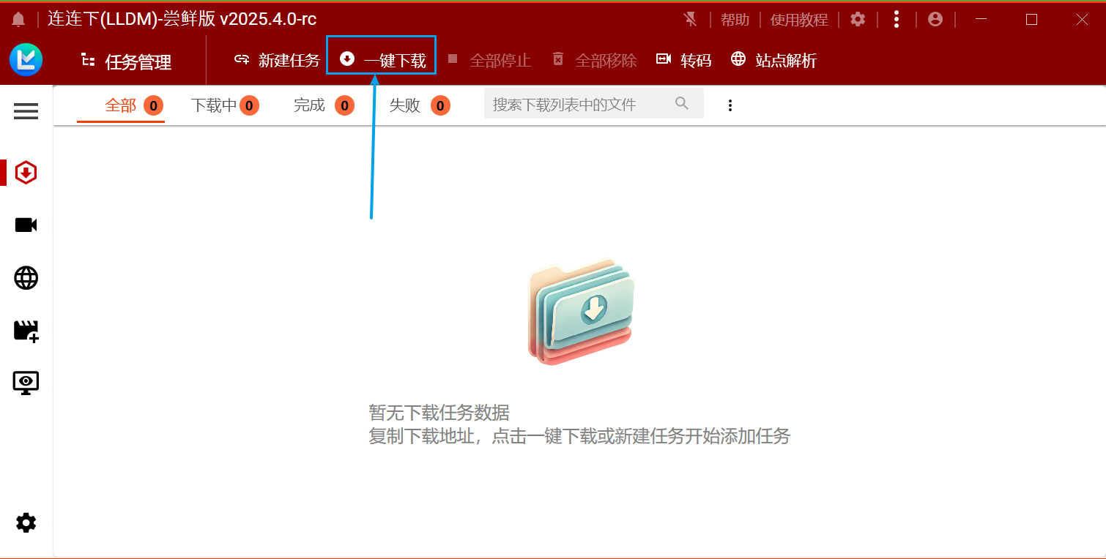This screenshot has height=559, width=1106.
Task: Click the clapperboard add-media sidebar icon
Action: [26, 331]
